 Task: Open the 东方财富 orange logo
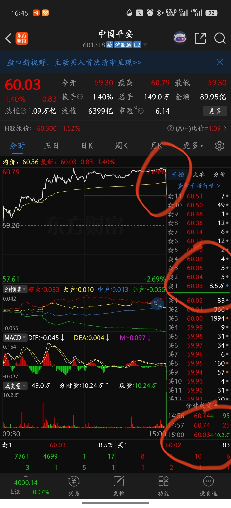22,38
